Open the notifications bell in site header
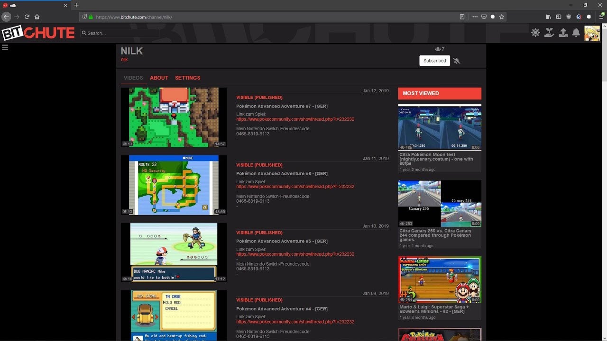The width and height of the screenshot is (607, 341). pos(576,33)
